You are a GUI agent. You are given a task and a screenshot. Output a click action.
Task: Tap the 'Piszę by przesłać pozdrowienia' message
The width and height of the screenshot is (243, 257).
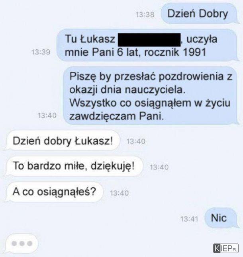[x=151, y=96]
